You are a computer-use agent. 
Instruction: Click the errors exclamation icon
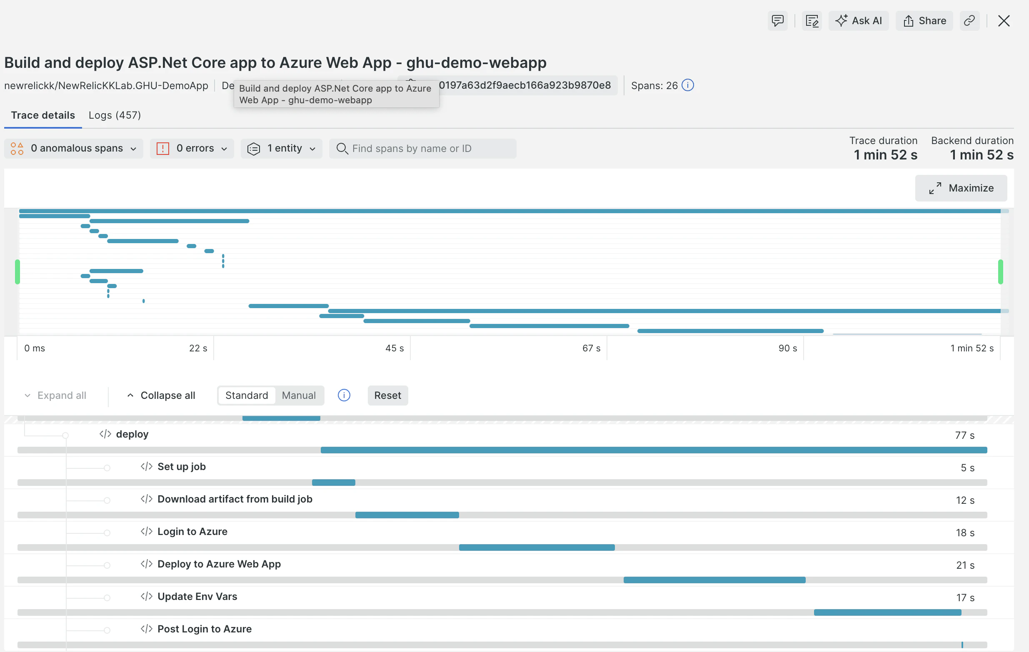(163, 148)
